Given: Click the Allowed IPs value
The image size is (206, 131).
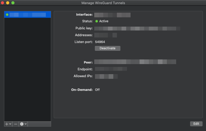Looking at the screenshot, I should (x=106, y=76).
